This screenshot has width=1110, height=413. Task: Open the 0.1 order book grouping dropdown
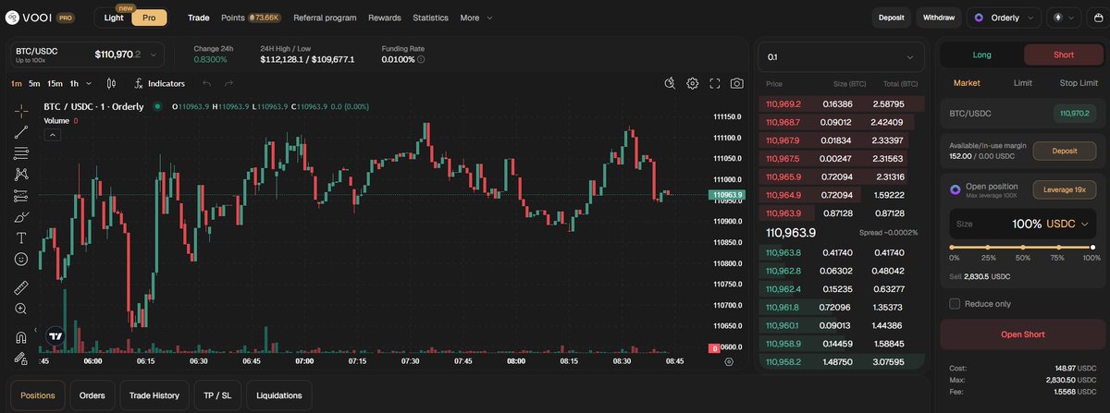[x=842, y=57]
